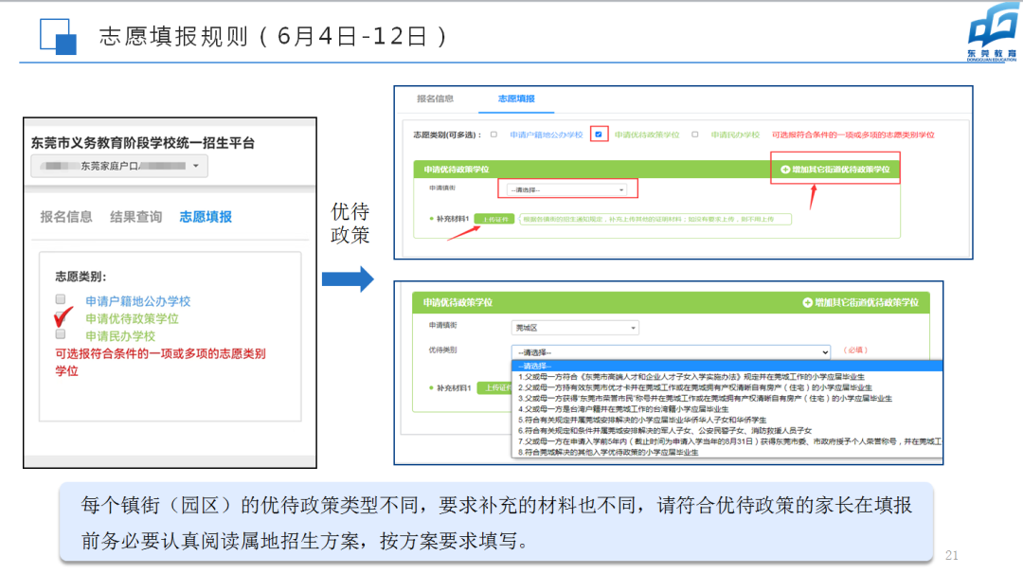This screenshot has width=1023, height=574.
Task: Tick 申请户籍地公办学校 checkbox in left panel
Action: [61, 299]
